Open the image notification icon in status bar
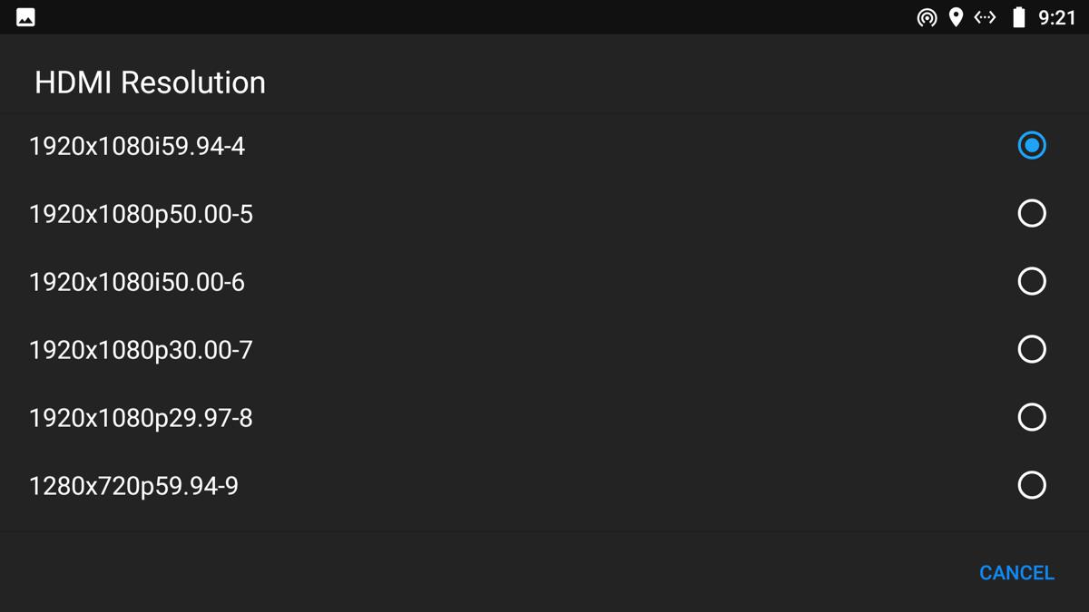Image resolution: width=1089 pixels, height=612 pixels. [25, 17]
